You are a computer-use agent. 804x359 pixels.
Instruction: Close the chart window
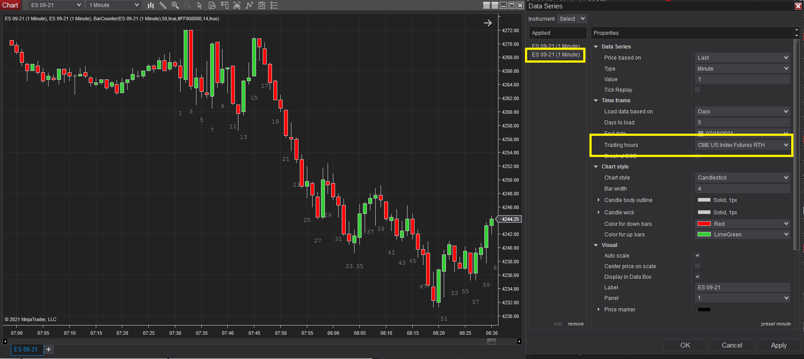[520, 5]
